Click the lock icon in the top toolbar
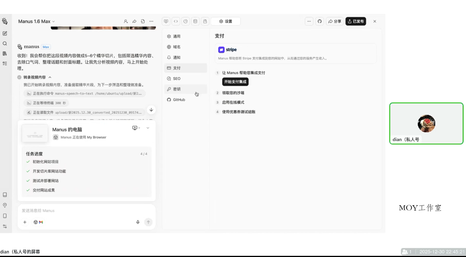Screen dimensions: 466x257 [205, 21]
